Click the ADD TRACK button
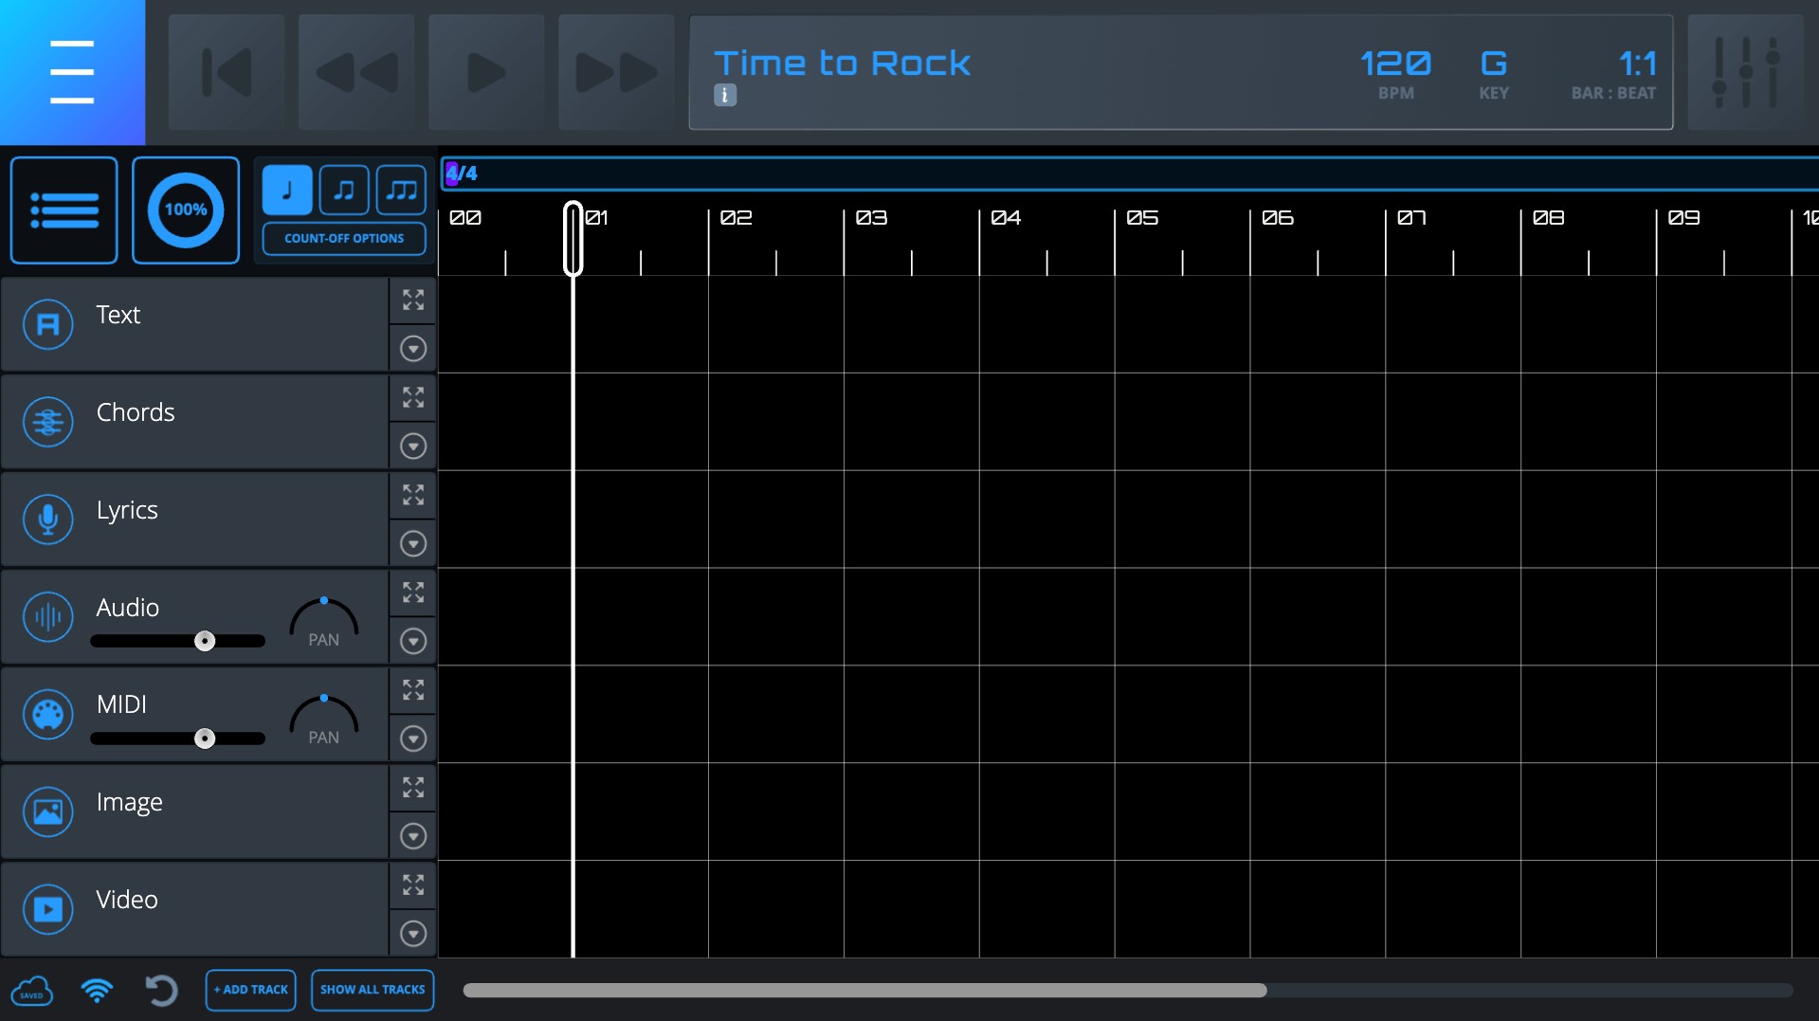The image size is (1819, 1021). [250, 990]
